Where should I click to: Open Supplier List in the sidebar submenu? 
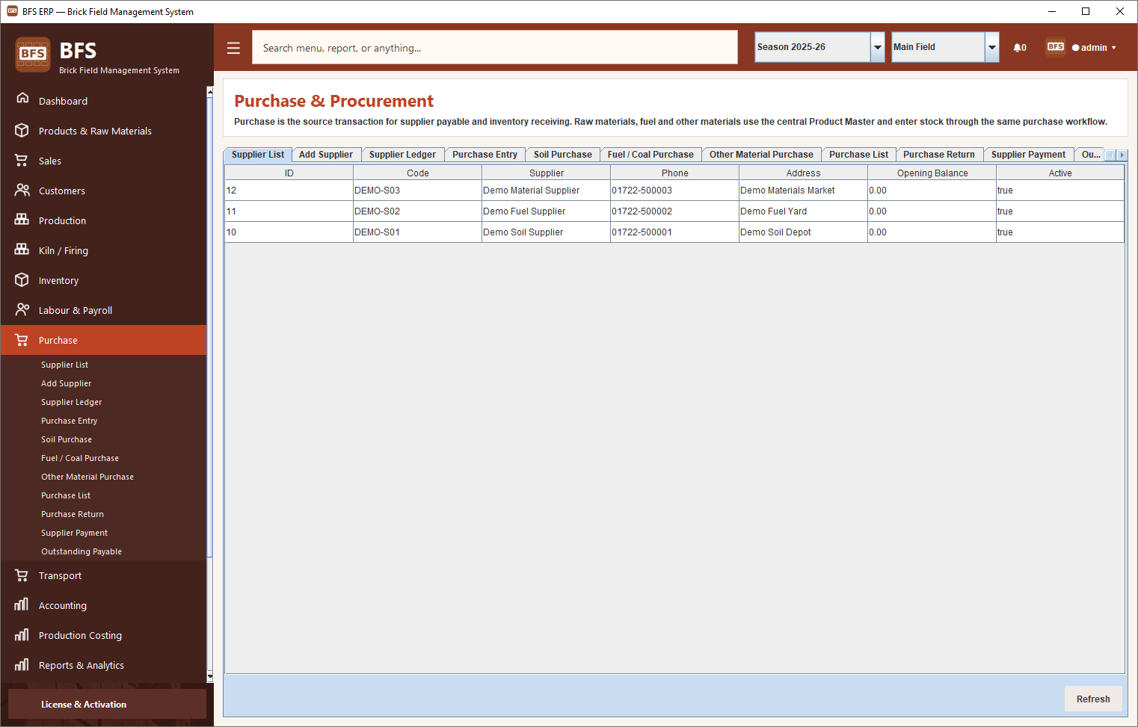click(x=64, y=365)
